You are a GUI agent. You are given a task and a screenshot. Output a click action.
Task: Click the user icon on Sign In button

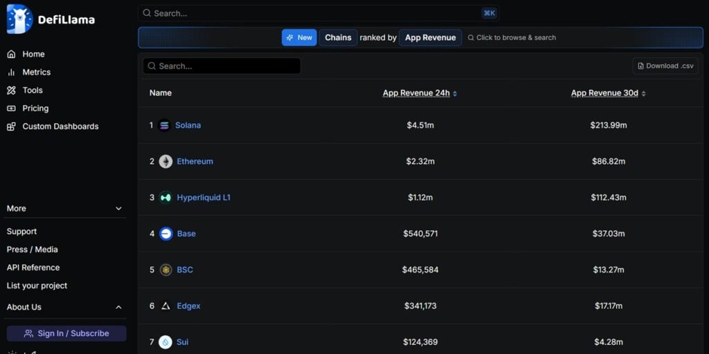(x=28, y=333)
